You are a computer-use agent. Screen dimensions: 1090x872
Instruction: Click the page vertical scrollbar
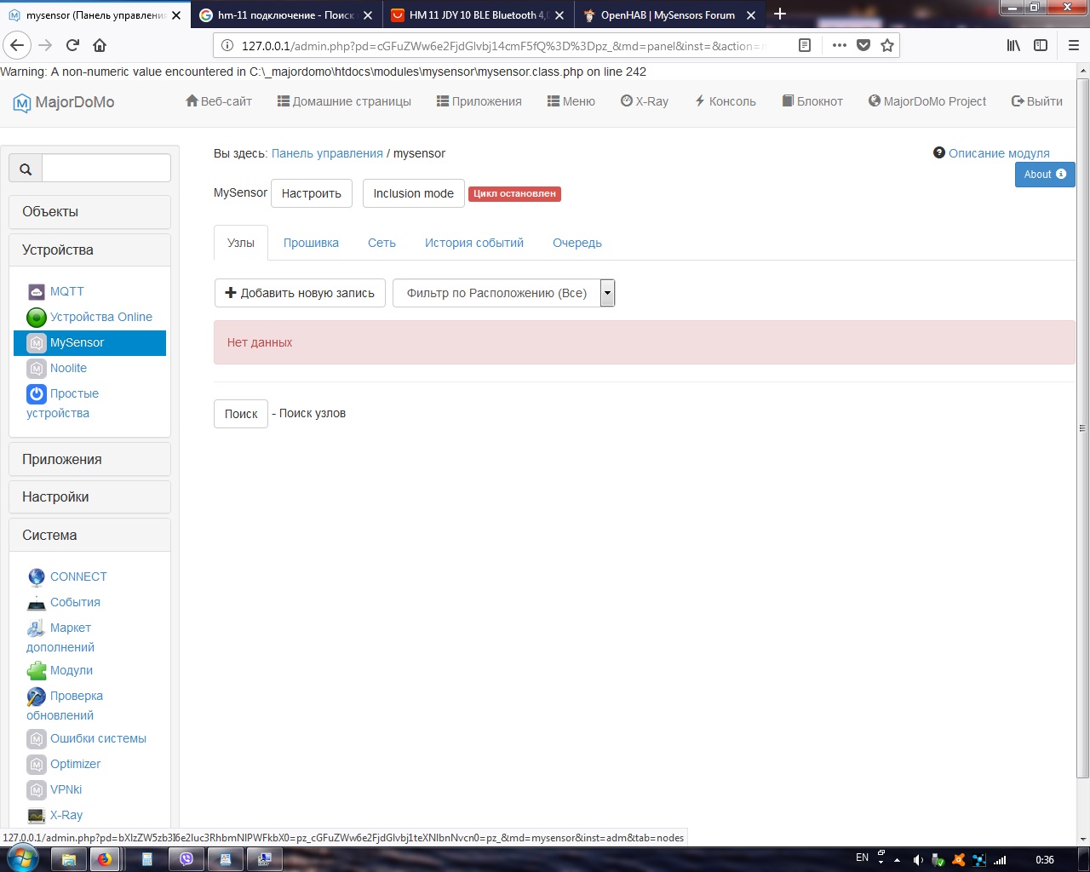(1082, 428)
